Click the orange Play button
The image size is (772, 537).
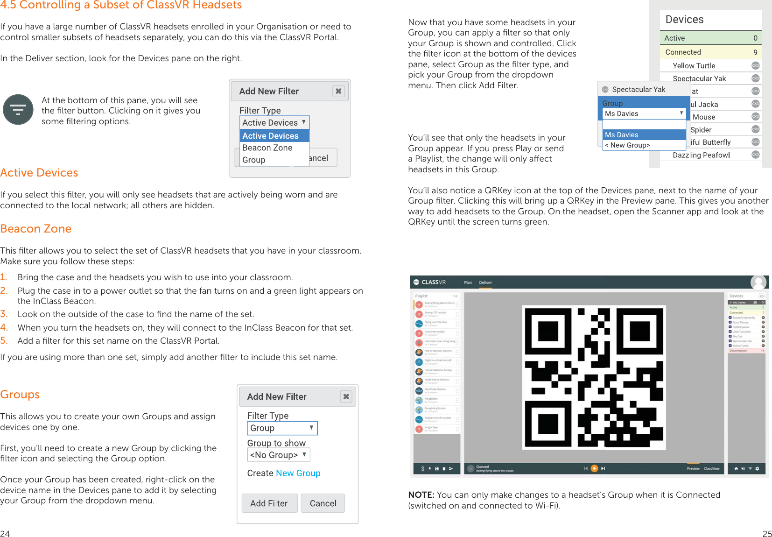coord(594,468)
